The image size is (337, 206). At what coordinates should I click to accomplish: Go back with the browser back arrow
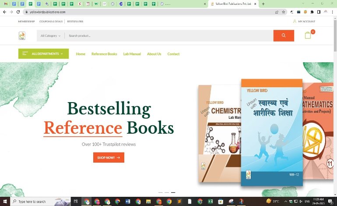tap(5, 12)
